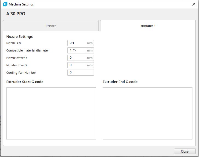
Task: Click inside Extruder End G-code text area
Action: coord(148,113)
